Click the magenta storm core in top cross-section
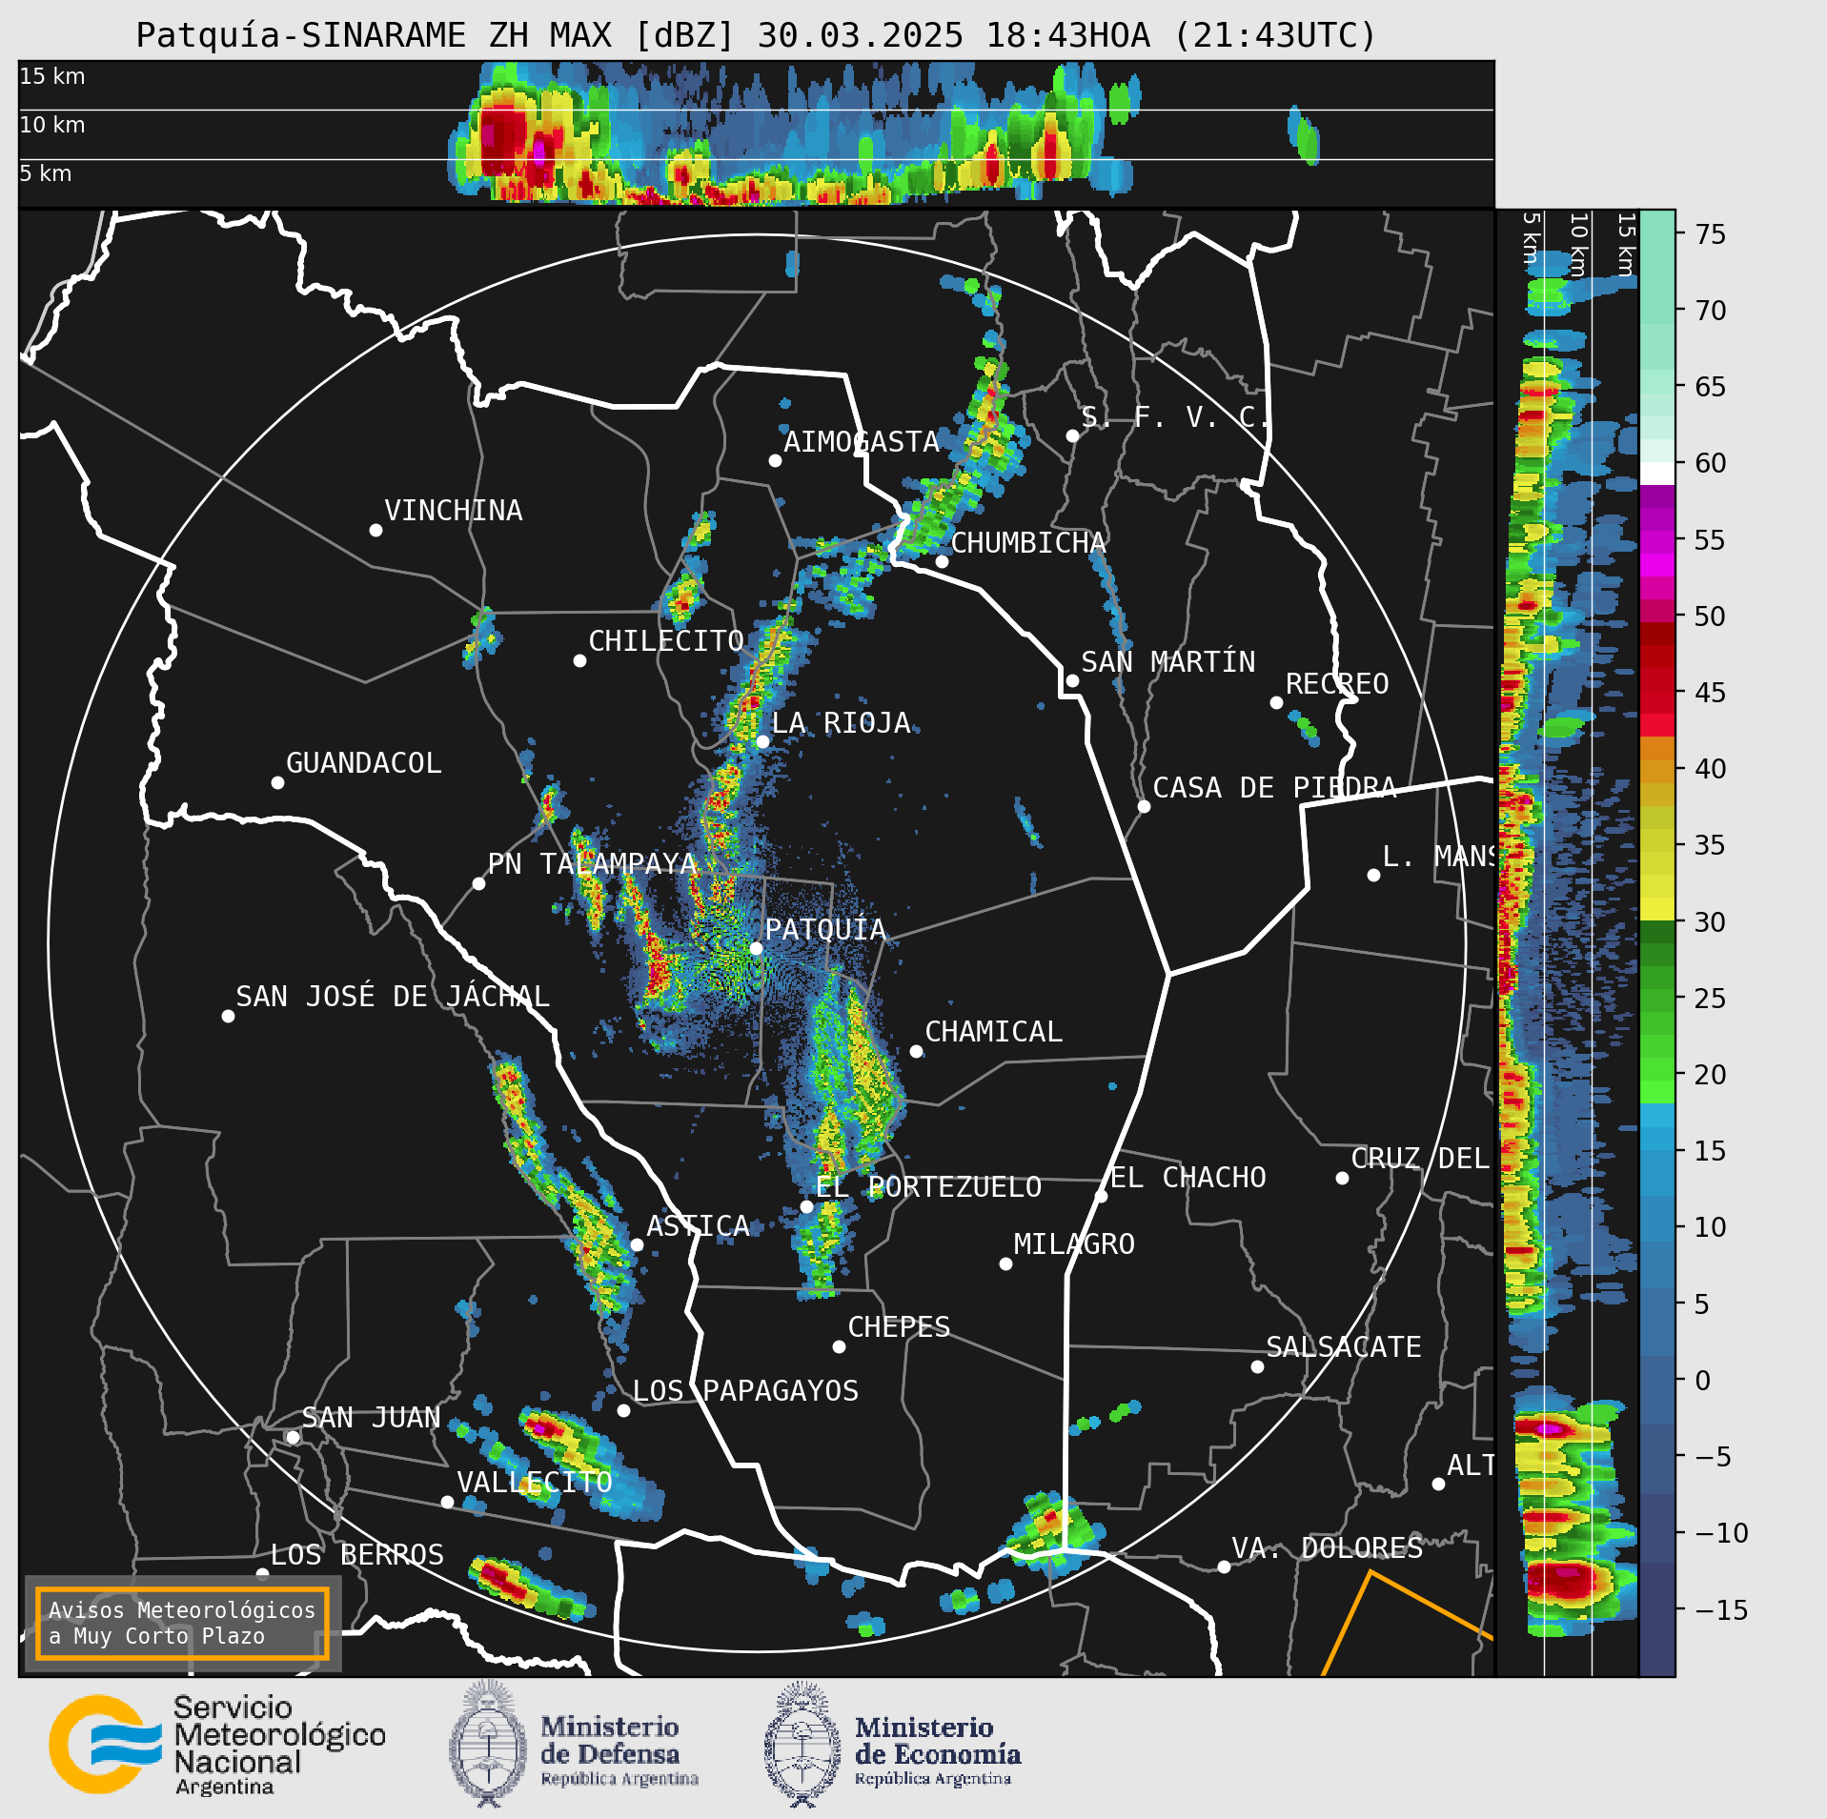Screen dimensions: 1827x1819 540,151
